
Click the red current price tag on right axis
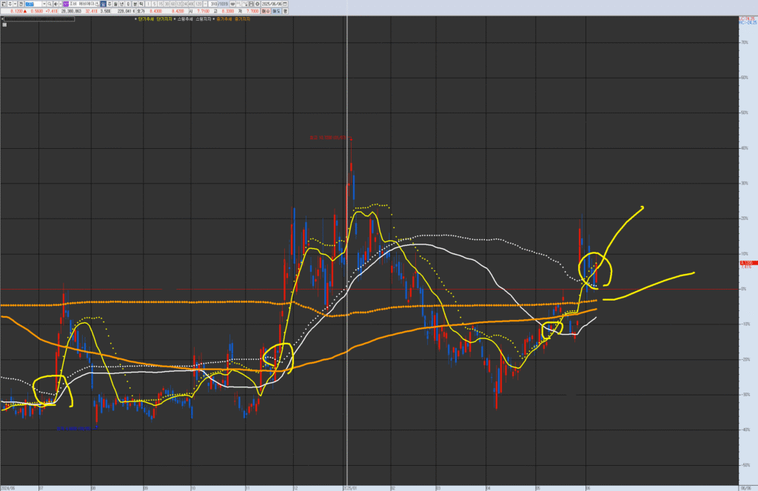click(x=748, y=264)
